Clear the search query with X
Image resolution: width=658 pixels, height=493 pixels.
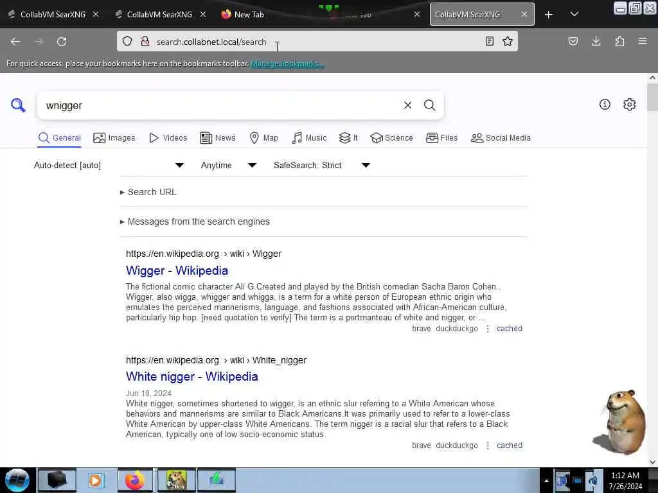(x=407, y=105)
